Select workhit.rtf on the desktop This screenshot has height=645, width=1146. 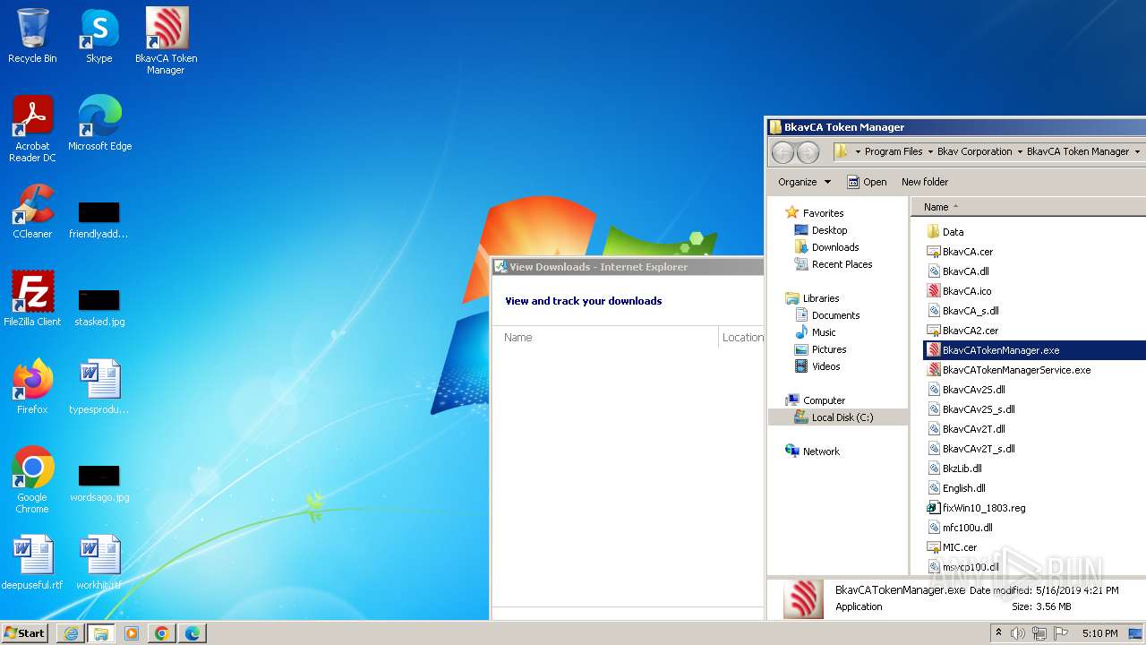tap(99, 562)
